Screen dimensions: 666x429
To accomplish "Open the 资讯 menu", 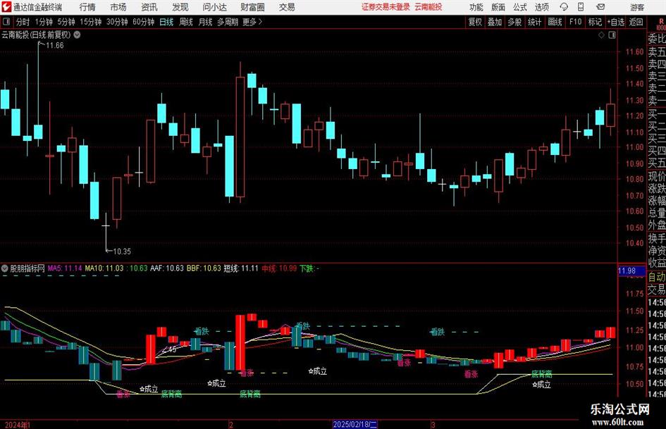I will (149, 7).
